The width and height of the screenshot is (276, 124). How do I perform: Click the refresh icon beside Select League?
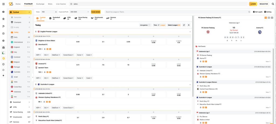point(184,25)
